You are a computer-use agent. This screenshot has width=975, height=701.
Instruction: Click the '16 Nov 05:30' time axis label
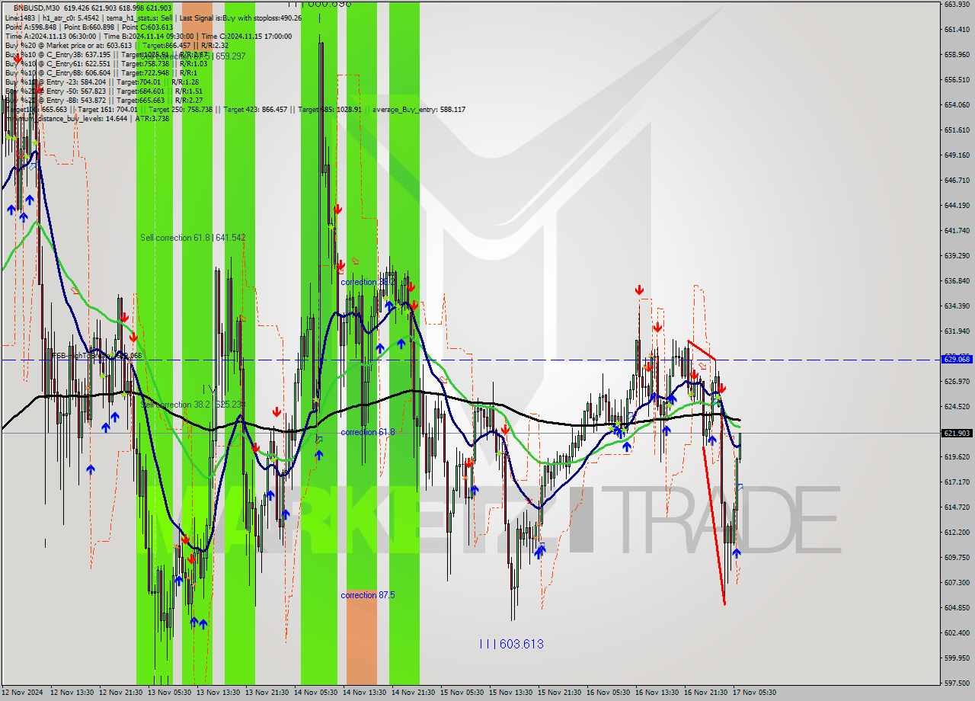[608, 693]
